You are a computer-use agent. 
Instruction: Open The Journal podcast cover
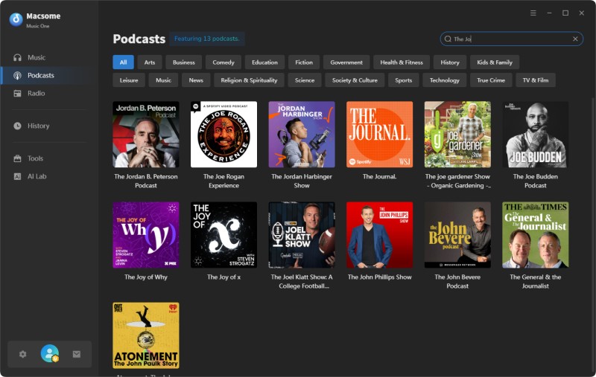[380, 135]
